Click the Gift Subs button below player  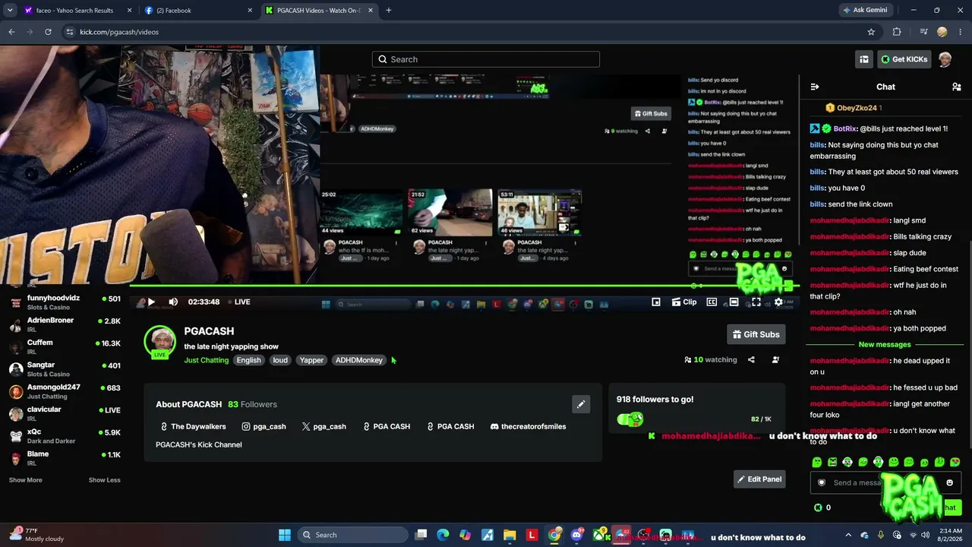pyautogui.click(x=756, y=334)
